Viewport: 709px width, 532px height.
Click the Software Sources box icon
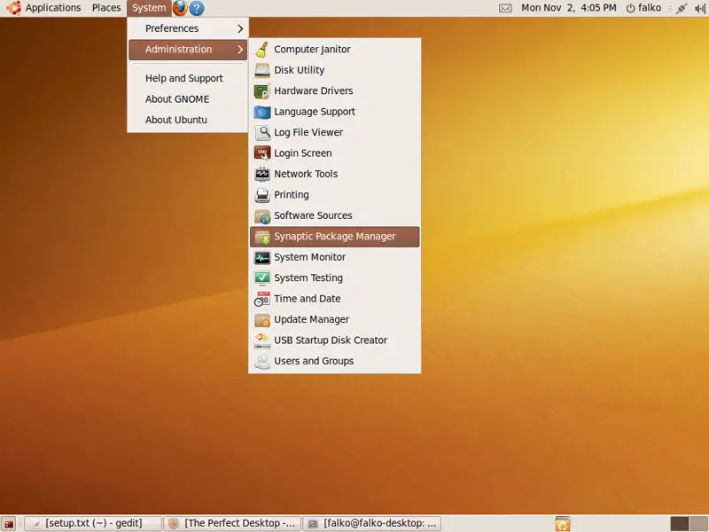261,215
